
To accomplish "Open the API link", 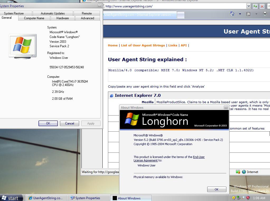I will point(184,45).
